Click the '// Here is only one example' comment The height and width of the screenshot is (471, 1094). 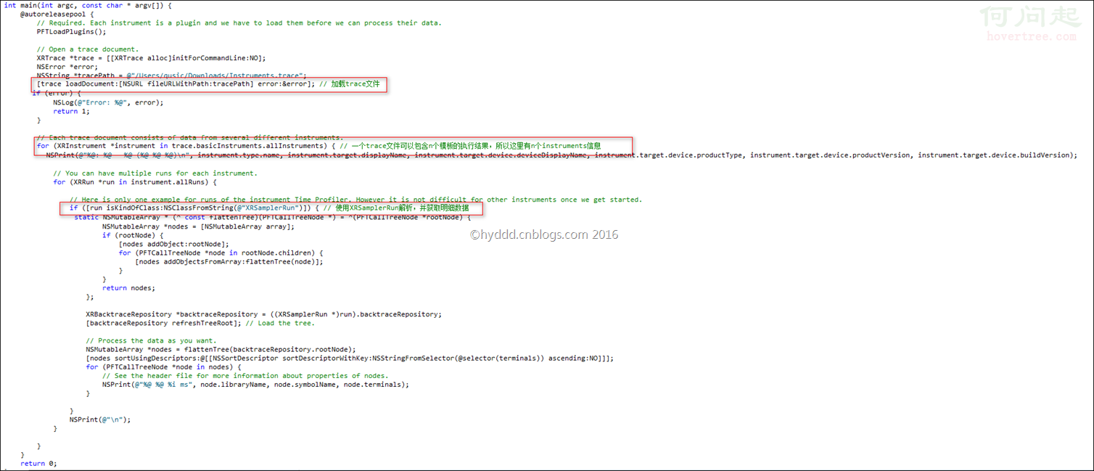coord(355,199)
